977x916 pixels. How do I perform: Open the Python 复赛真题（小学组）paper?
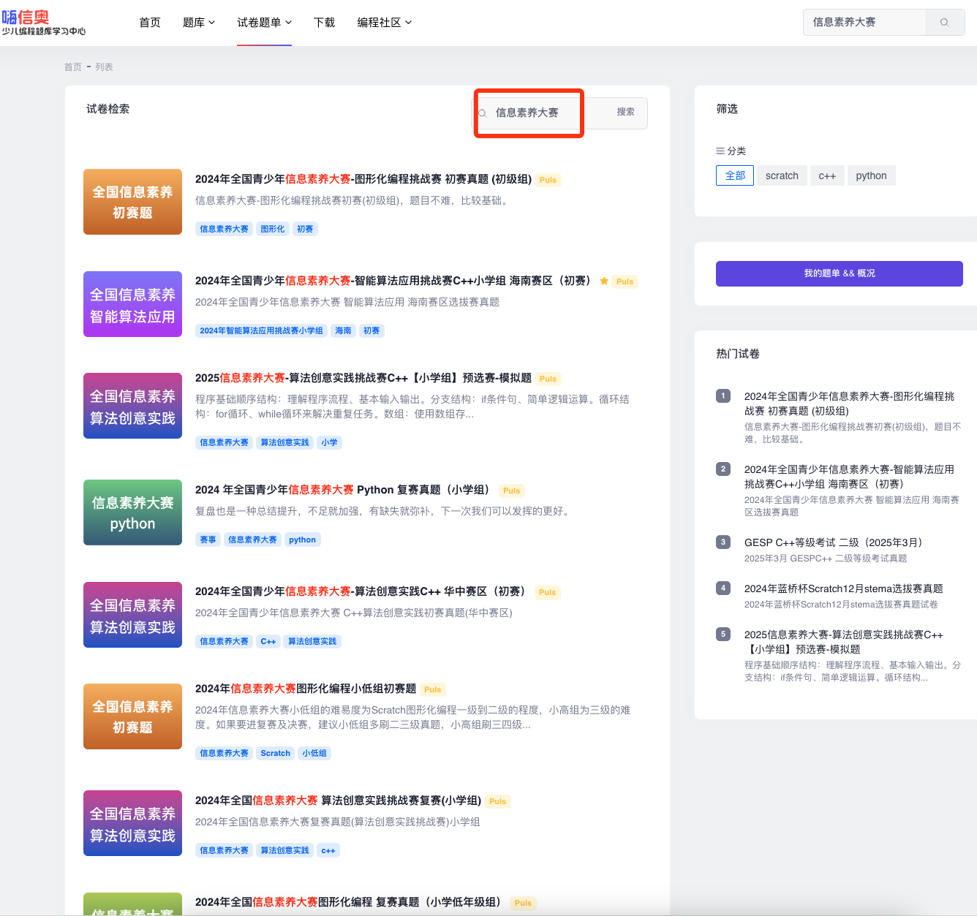pyautogui.click(x=345, y=490)
